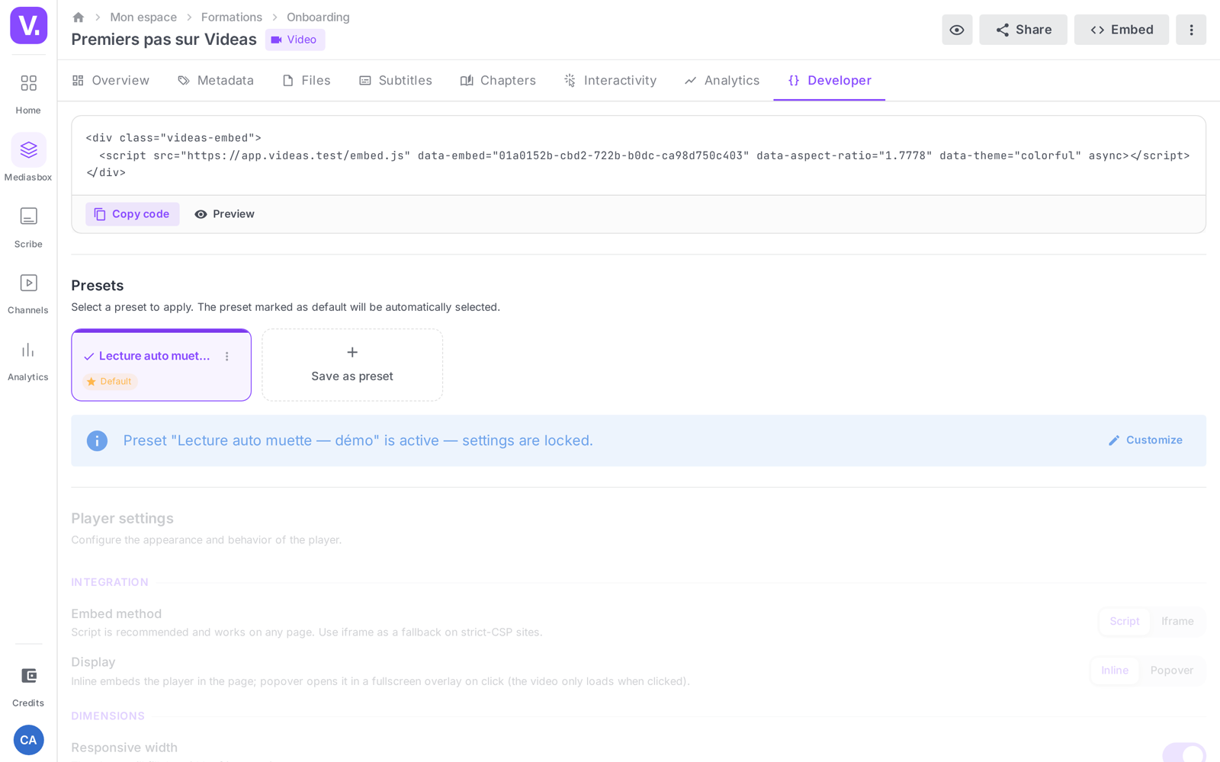
Task: Go to Home in the sidebar
Action: click(x=28, y=94)
